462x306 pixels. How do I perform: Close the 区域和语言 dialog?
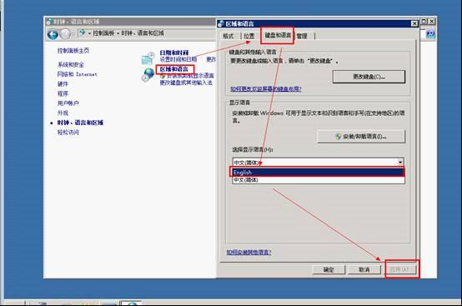coord(414,23)
